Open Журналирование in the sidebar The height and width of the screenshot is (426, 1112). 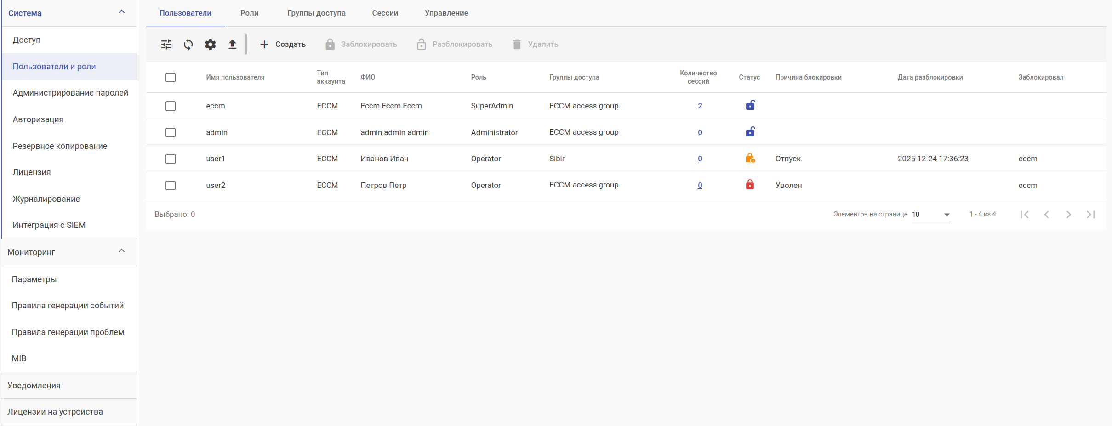pos(46,199)
